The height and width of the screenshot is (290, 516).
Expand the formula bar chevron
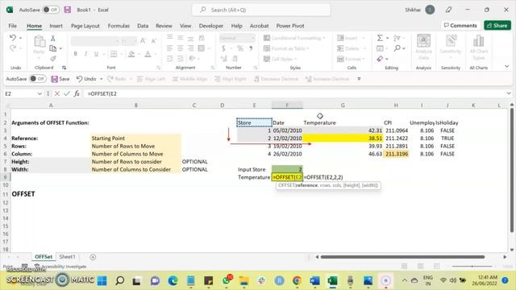[509, 93]
